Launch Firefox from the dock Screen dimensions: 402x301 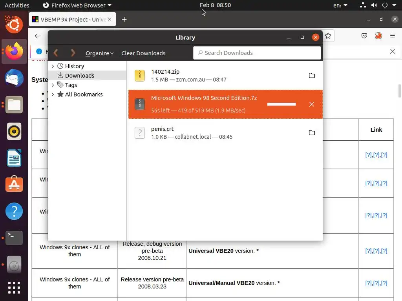14,51
